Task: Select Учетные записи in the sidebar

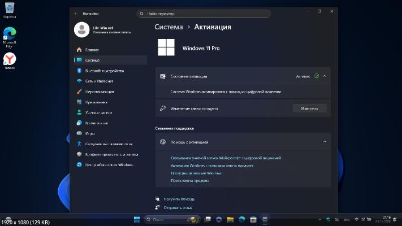Action: 100,112
